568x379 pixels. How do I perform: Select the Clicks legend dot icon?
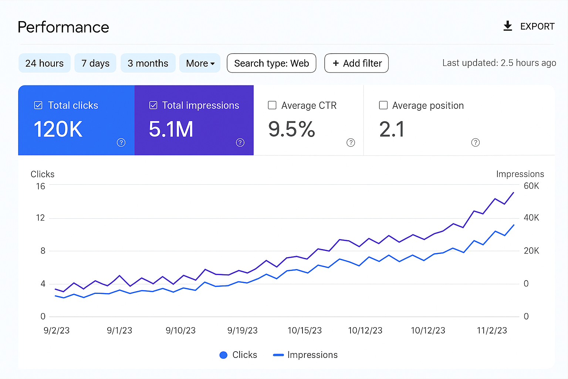(x=223, y=355)
